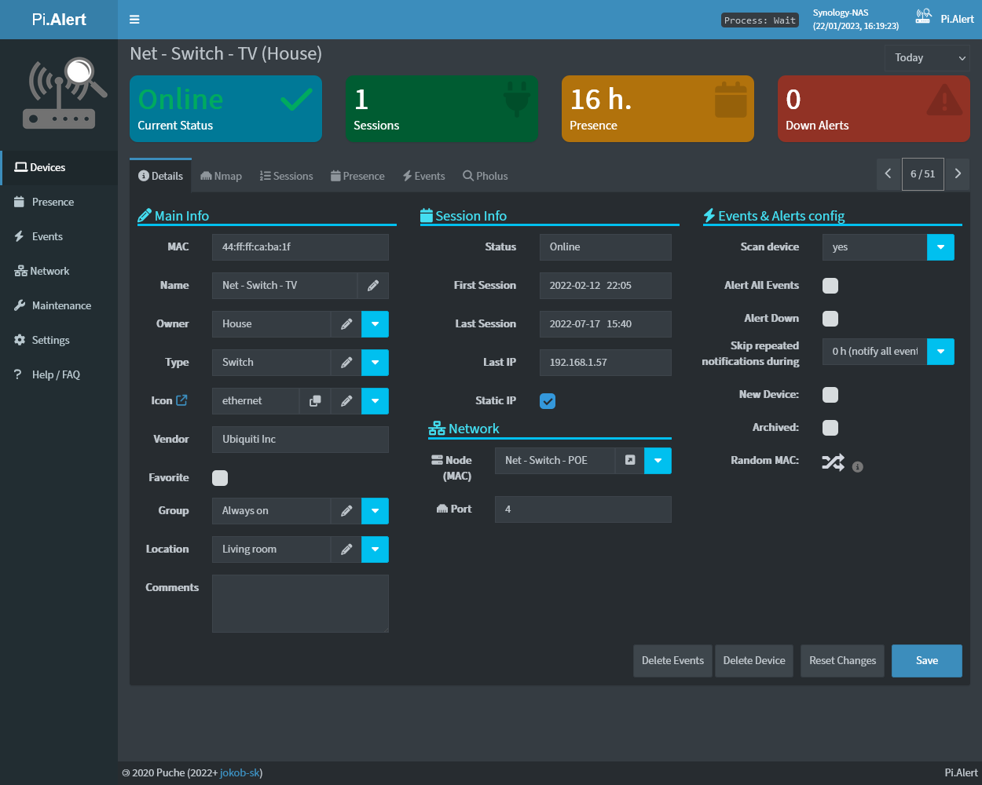The height and width of the screenshot is (785, 982).
Task: Open the Node device link icon
Action: pyautogui.click(x=630, y=461)
